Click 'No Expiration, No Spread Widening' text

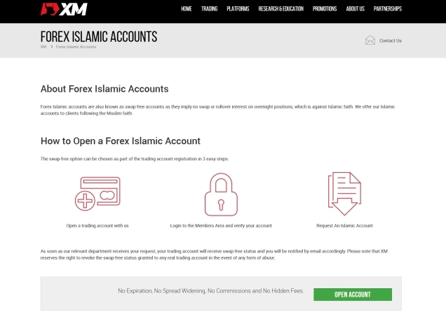pos(211,291)
